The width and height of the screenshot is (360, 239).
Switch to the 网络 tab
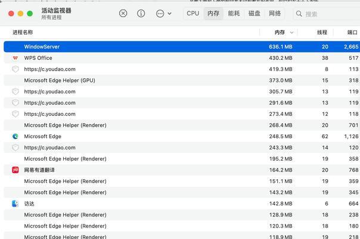[x=275, y=13]
